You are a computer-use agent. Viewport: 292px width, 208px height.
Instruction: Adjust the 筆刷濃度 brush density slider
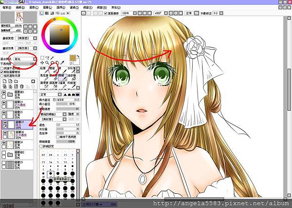[x=68, y=109]
